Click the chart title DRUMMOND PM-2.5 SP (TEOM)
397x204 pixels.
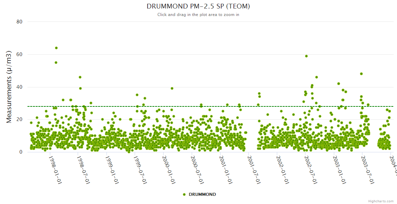(x=198, y=6)
